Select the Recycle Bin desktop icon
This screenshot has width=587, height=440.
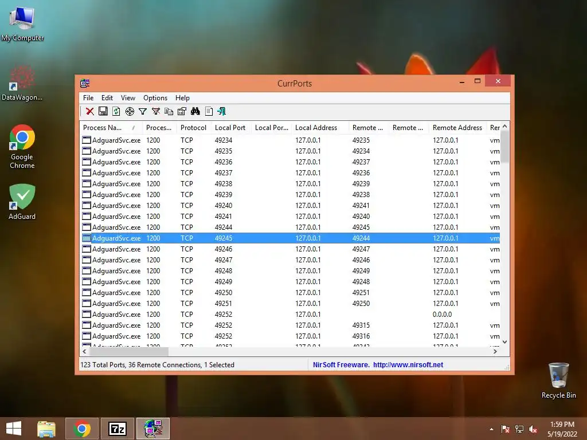pyautogui.click(x=558, y=380)
